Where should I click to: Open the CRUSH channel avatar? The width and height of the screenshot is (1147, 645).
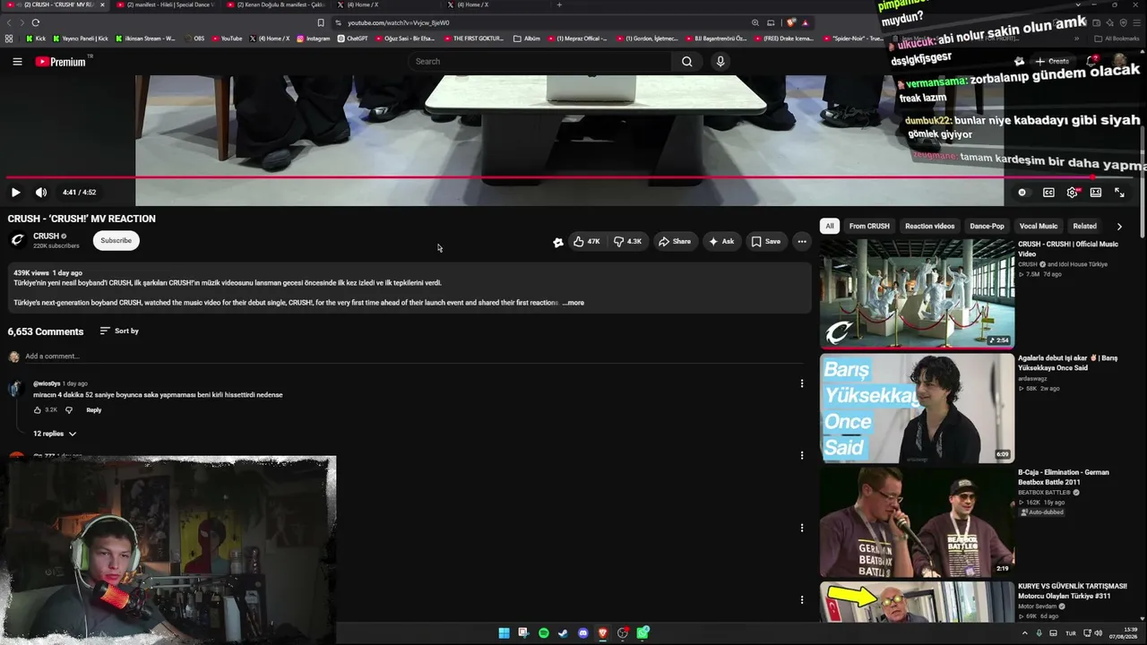[x=17, y=240]
